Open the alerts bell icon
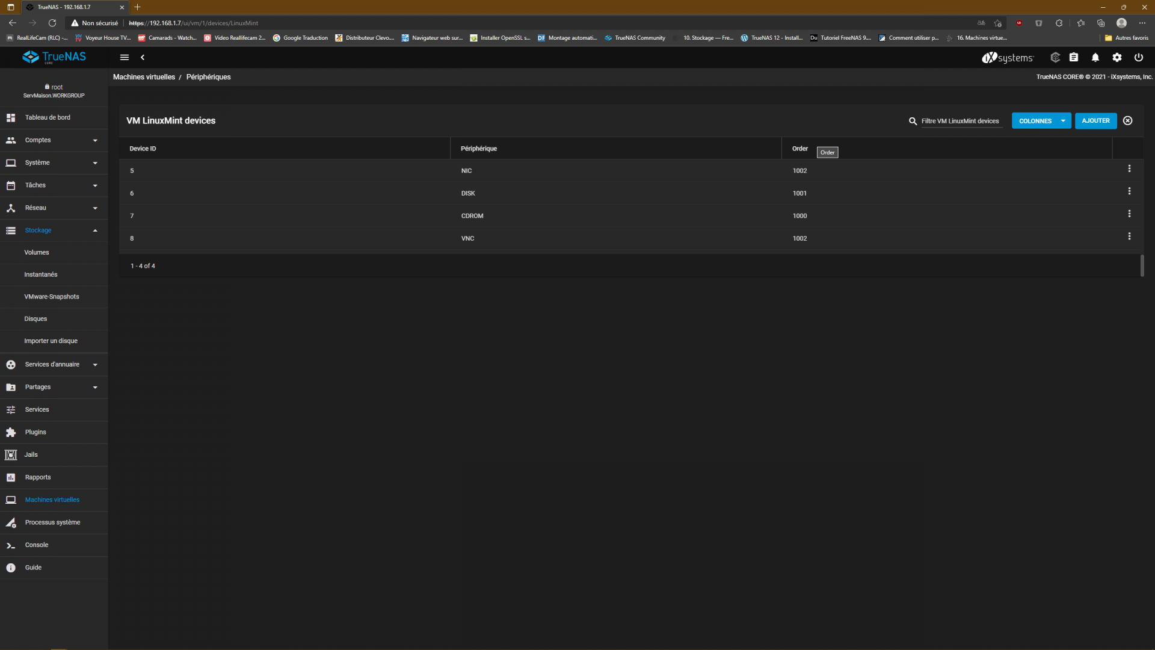The height and width of the screenshot is (650, 1155). pos(1095,58)
